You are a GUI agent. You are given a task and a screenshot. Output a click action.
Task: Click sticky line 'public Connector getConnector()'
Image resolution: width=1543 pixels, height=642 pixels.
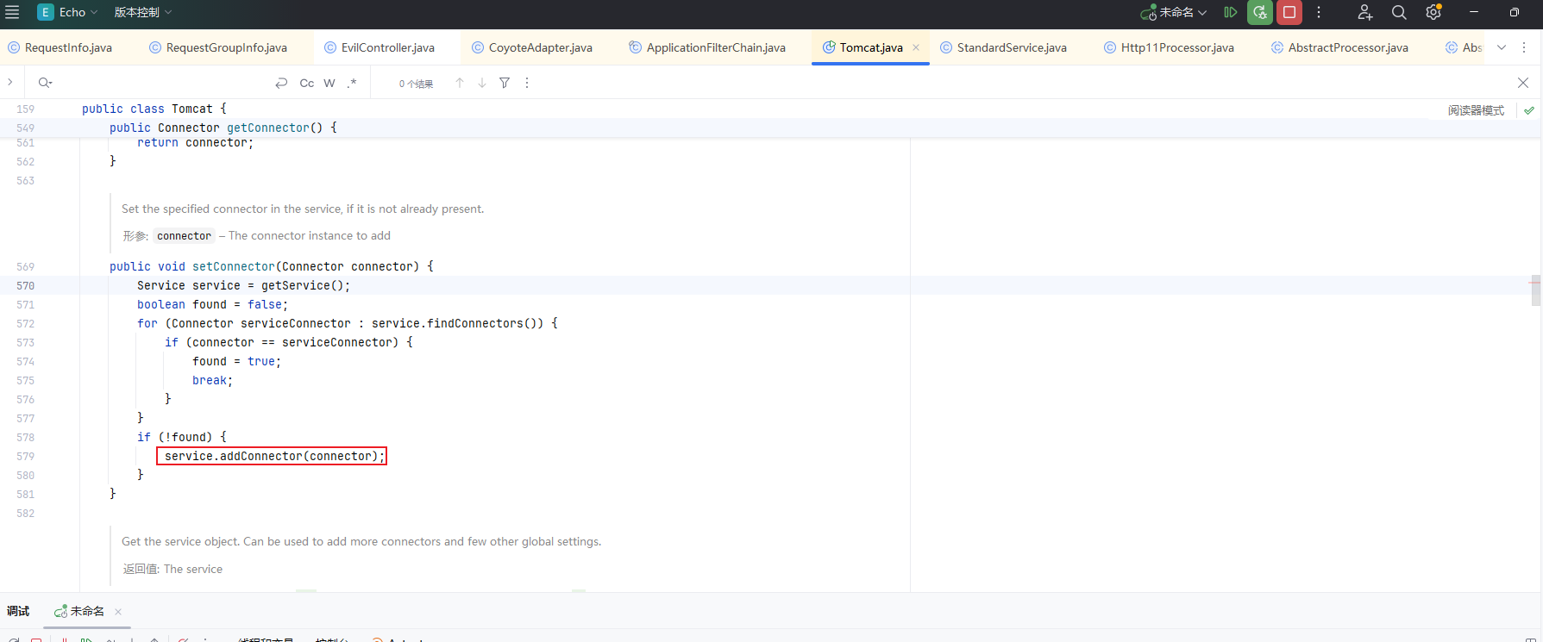(223, 128)
